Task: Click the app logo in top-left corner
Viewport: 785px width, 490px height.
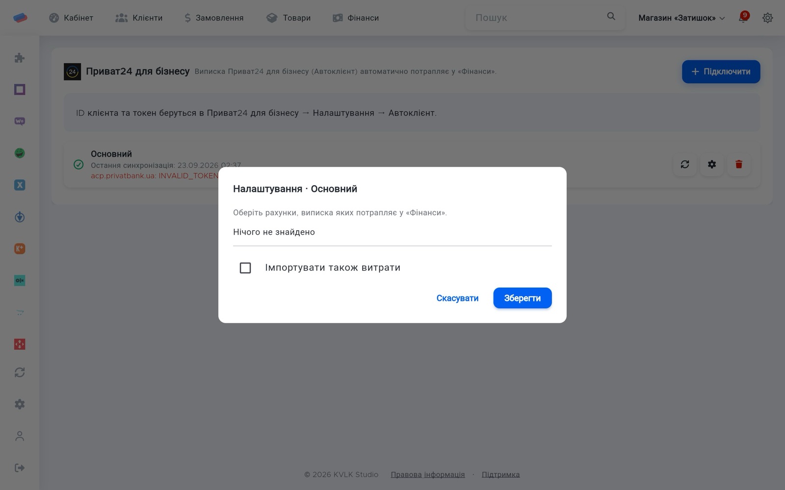Action: coord(20,18)
